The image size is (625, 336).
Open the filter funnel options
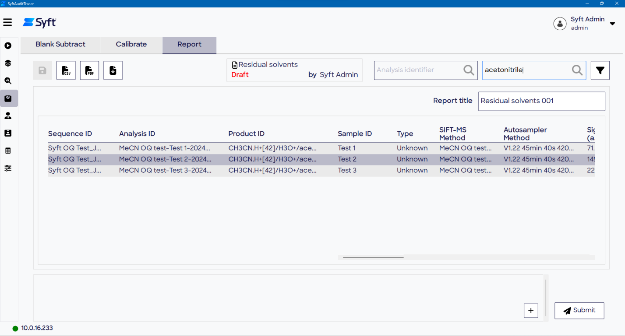pos(600,70)
